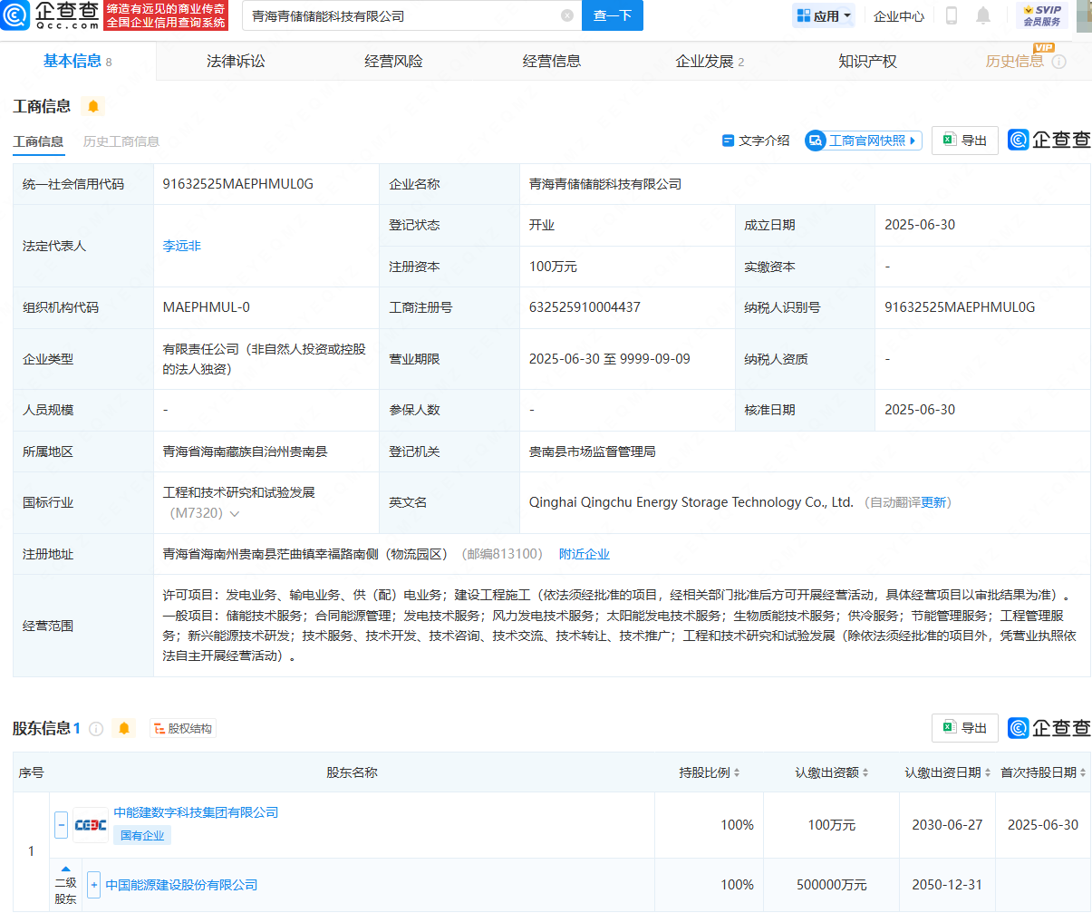This screenshot has height=913, width=1092.
Task: Click 2030-06-27 contribution date cell
Action: [x=947, y=825]
